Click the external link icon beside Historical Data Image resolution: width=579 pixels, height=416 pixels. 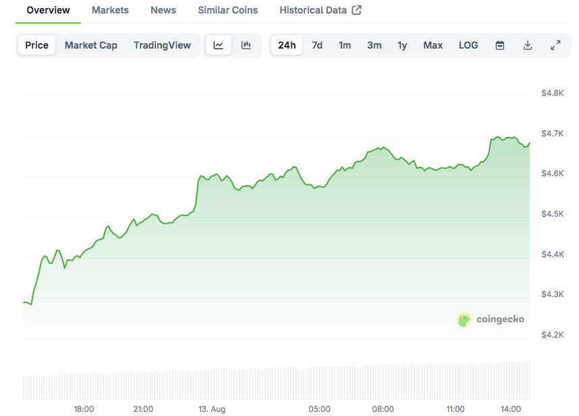(356, 10)
